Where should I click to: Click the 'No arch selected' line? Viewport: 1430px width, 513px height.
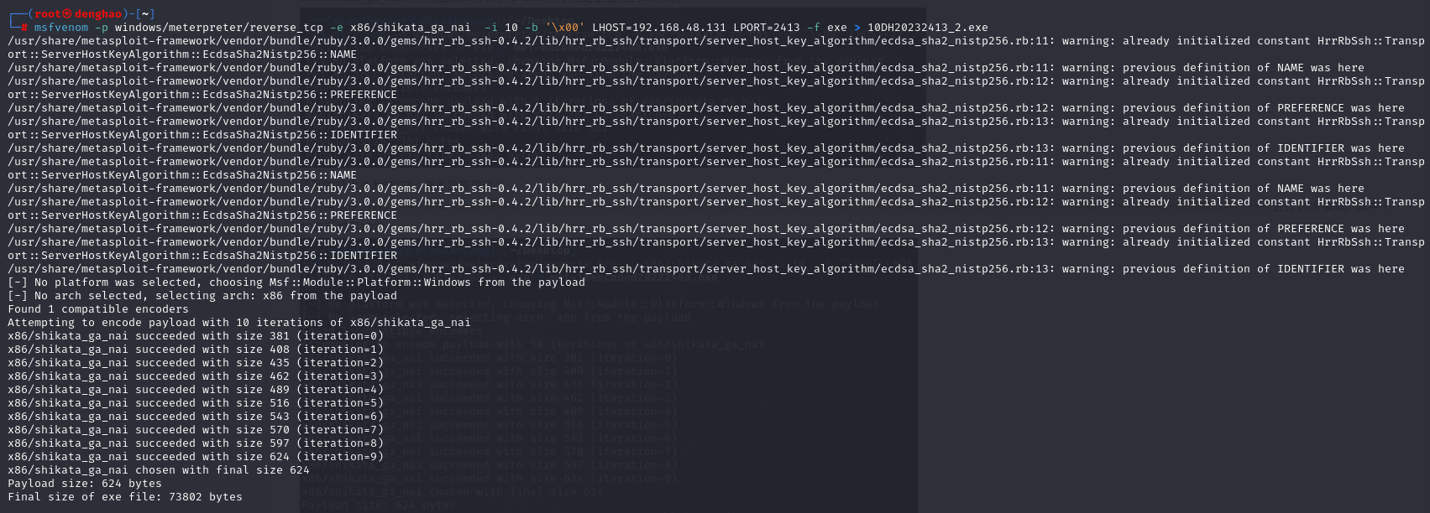[x=202, y=296]
